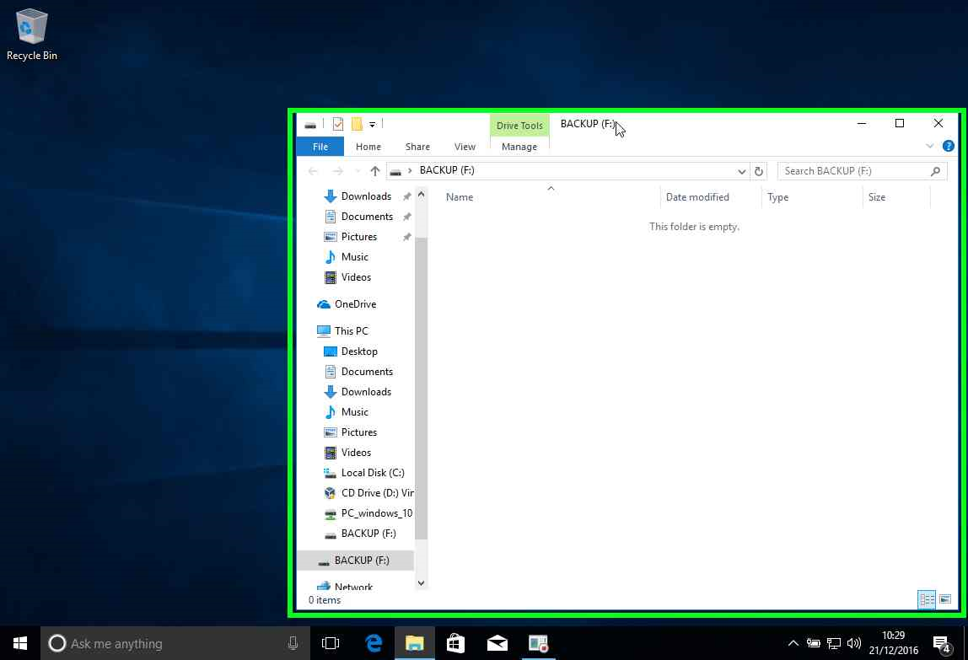Select Videos in Quick access list
Viewport: 968px width, 660px height.
coord(356,277)
